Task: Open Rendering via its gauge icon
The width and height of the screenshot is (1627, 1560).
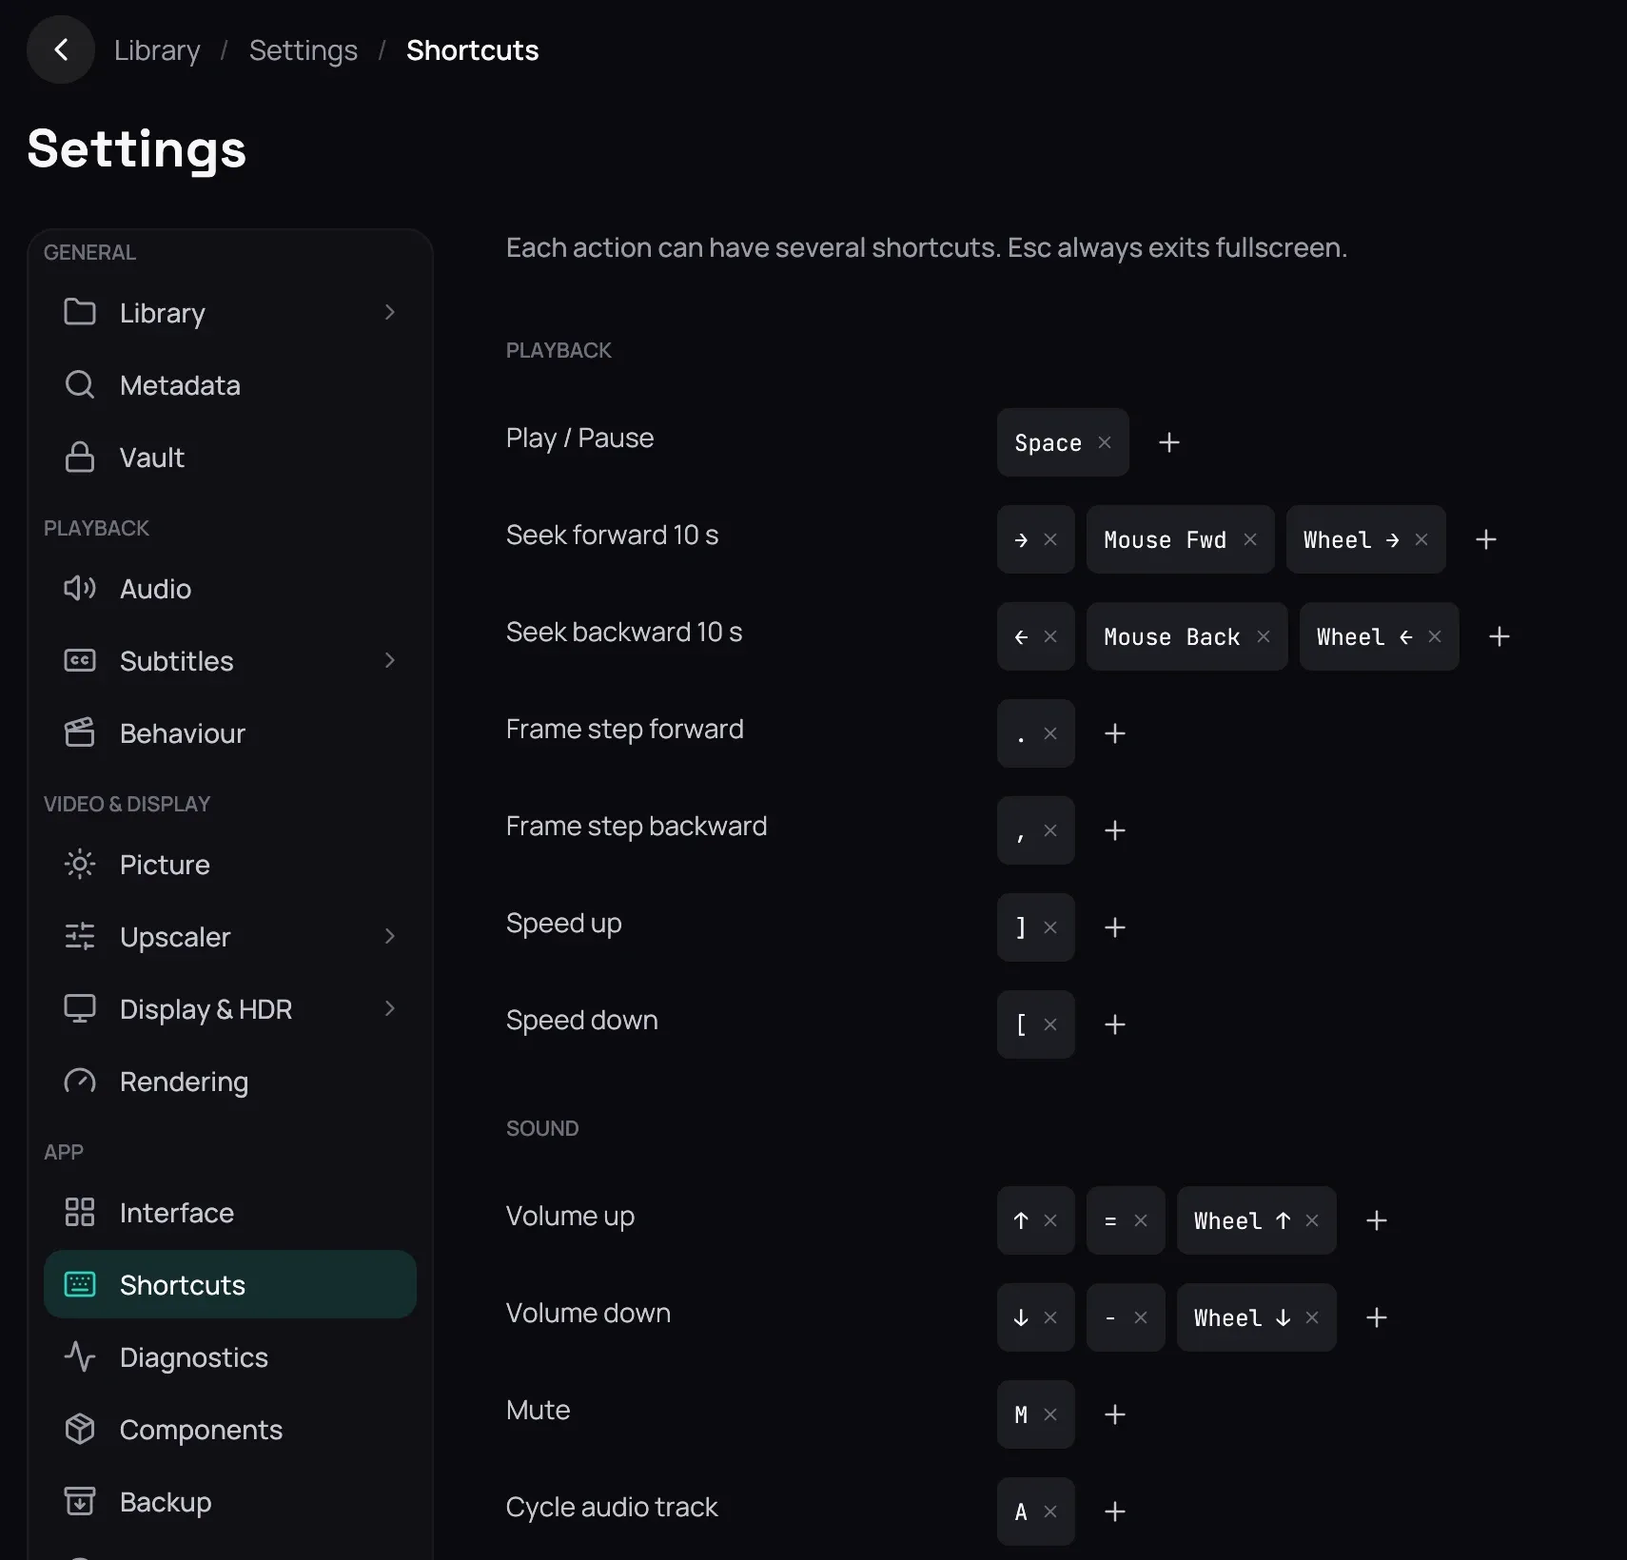Action: point(80,1081)
